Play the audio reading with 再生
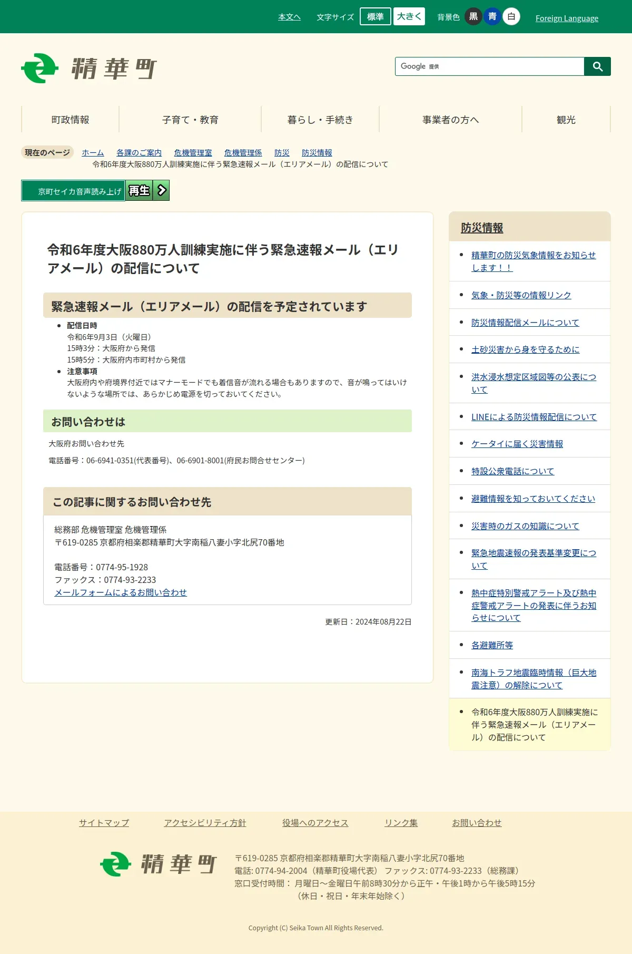The image size is (632, 954). [139, 190]
